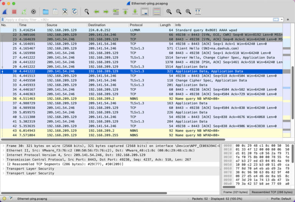Viewport: 295px width, 202px height.
Task: Open the display filter history dropdown
Action: tap(282, 19)
